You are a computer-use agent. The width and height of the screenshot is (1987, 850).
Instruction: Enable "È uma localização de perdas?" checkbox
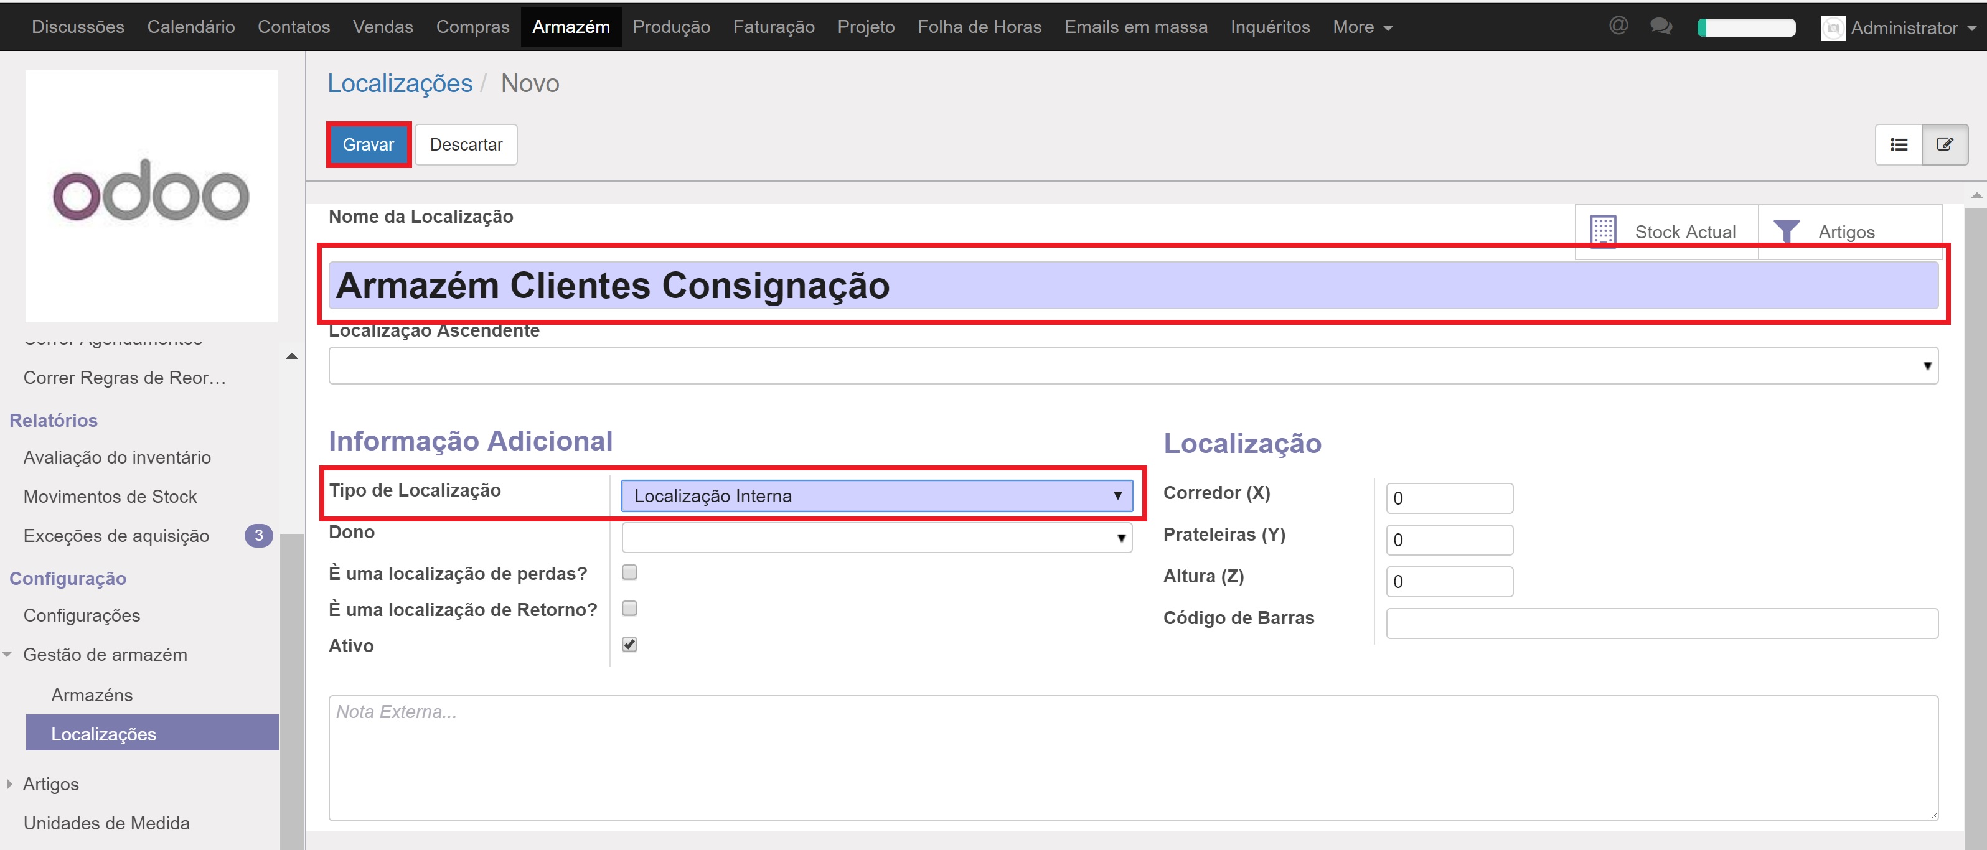[x=629, y=572]
